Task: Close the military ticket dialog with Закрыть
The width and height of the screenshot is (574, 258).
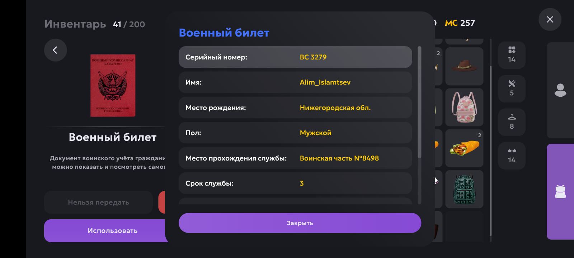Action: (x=300, y=223)
